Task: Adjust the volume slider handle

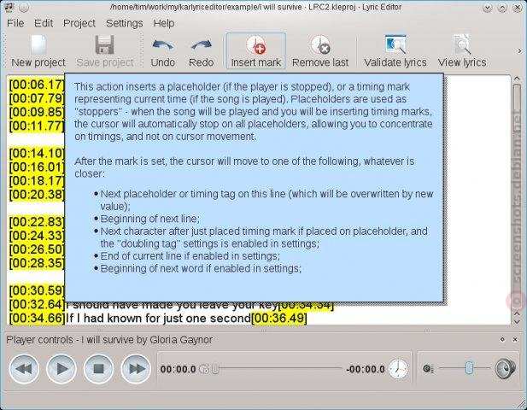Action: pos(469,368)
